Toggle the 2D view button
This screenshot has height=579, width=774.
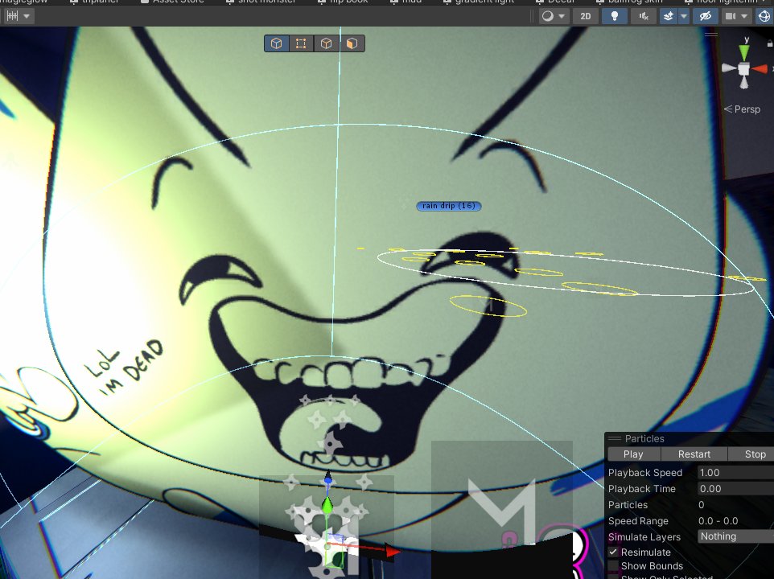586,16
